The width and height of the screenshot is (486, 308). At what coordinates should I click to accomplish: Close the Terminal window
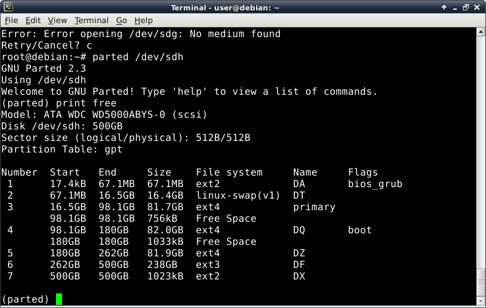(x=477, y=7)
